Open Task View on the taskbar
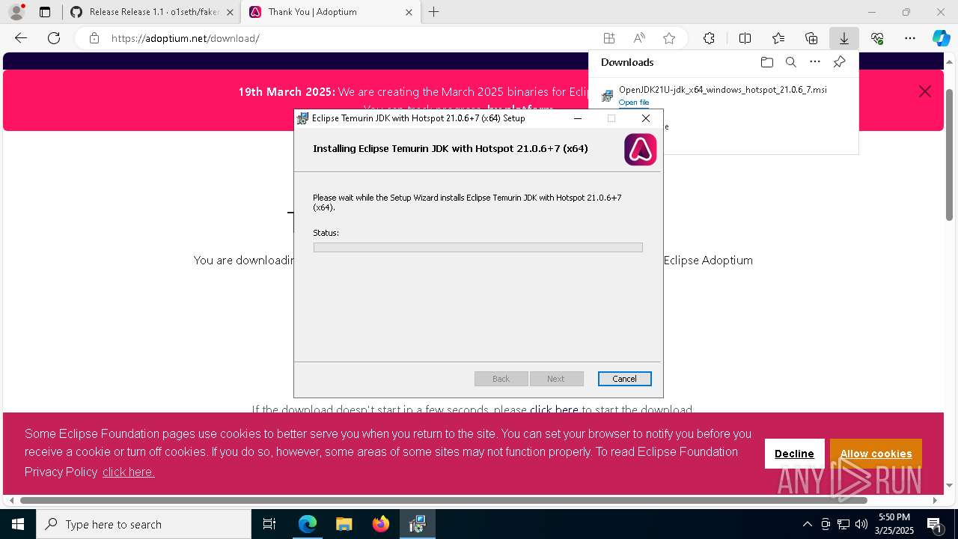This screenshot has width=958, height=539. (269, 524)
